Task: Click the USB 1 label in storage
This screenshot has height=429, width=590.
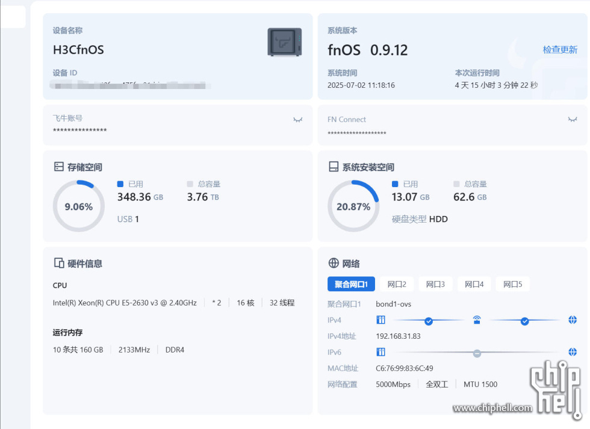Action: pyautogui.click(x=128, y=219)
